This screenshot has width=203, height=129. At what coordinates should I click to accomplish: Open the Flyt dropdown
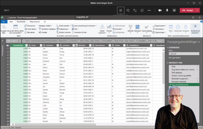(x=75, y=29)
